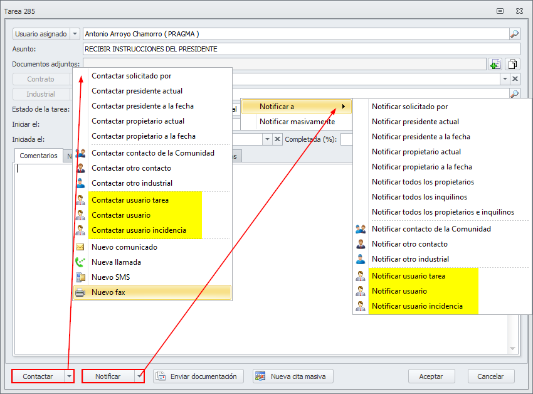Select Notificar todos los inquilinos
Viewport: 533px width, 394px height.
click(442, 196)
